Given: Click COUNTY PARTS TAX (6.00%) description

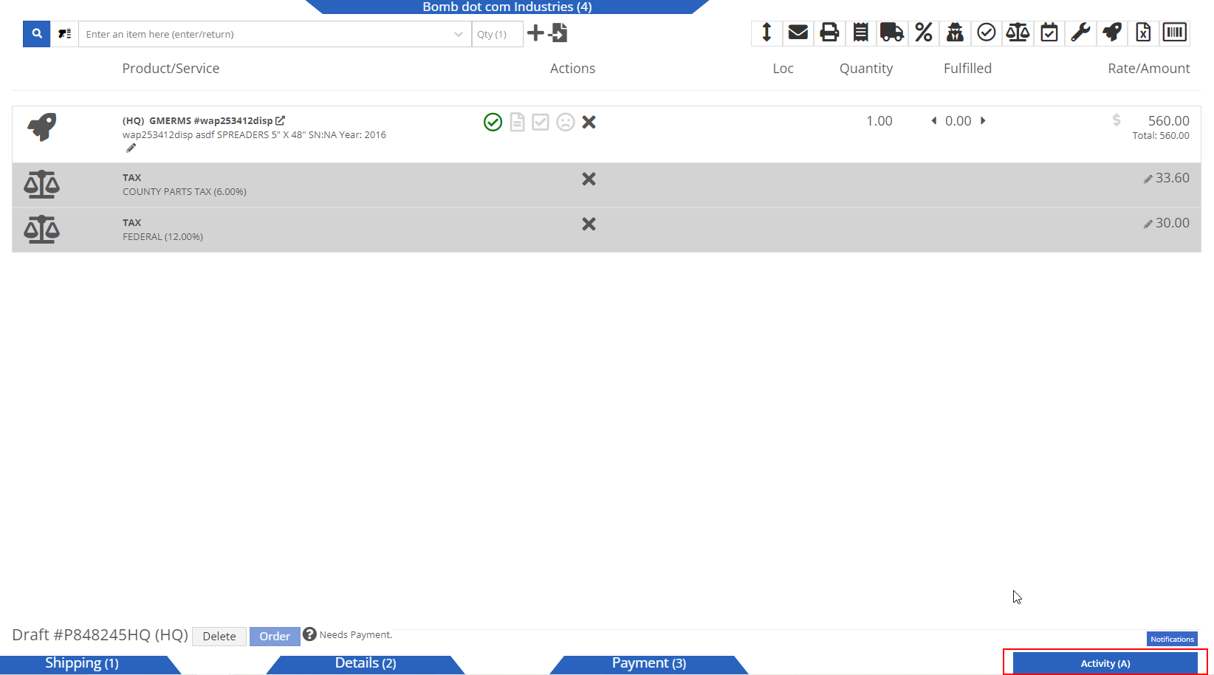Looking at the screenshot, I should click(185, 191).
